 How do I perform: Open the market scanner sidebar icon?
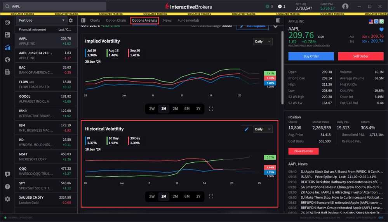[7, 22]
